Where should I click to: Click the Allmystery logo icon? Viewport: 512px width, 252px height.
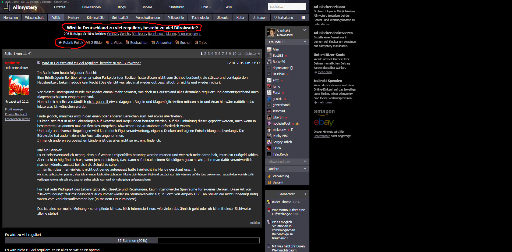[x=7, y=7]
